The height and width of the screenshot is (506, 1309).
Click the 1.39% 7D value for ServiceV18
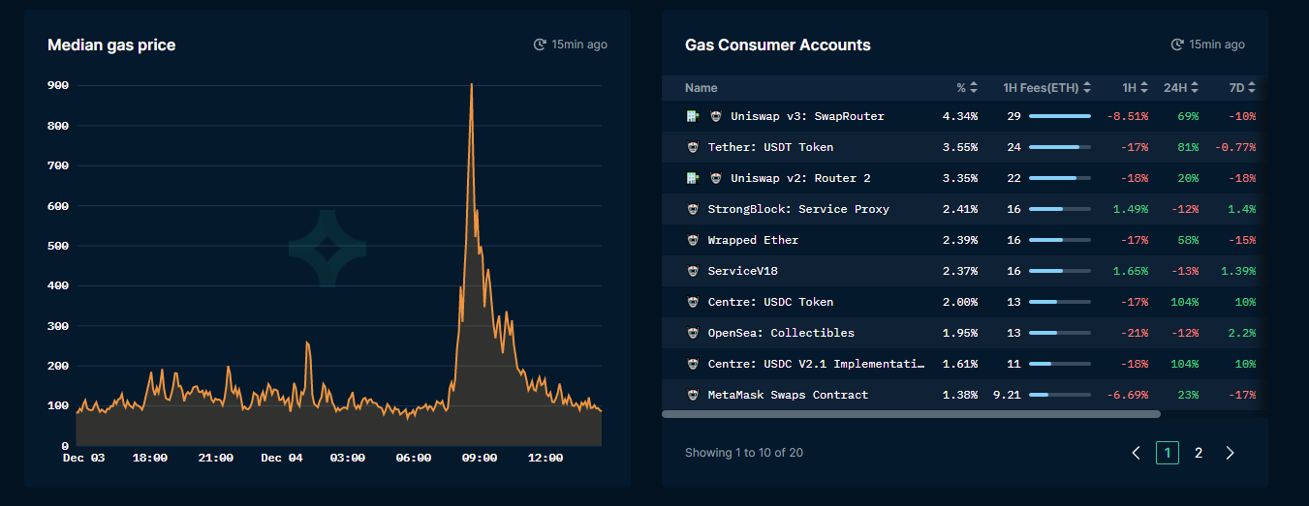tap(1238, 271)
